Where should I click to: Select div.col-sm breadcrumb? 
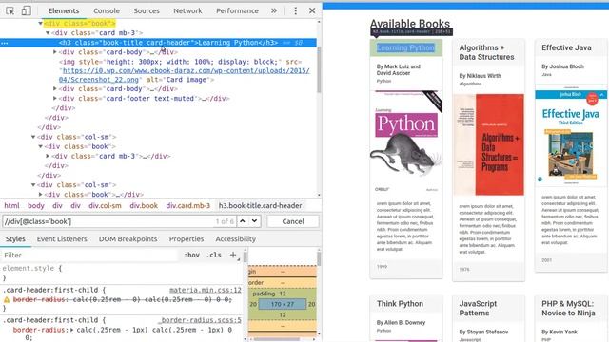pos(105,205)
